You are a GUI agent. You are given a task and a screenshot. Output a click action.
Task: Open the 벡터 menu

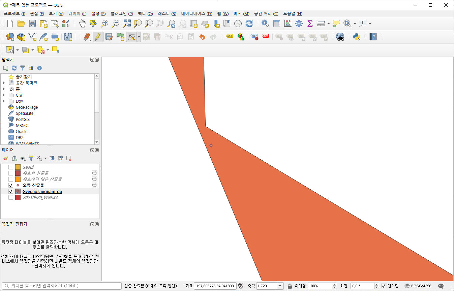click(145, 14)
